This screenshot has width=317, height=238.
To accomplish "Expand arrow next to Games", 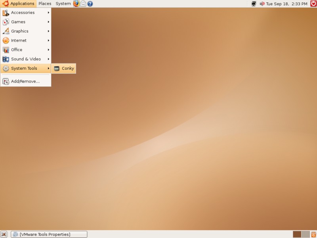I will [48, 22].
